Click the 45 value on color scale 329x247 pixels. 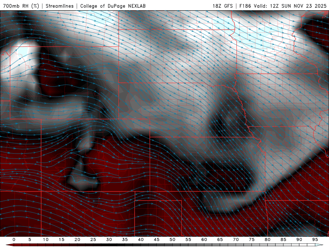(x=157, y=240)
